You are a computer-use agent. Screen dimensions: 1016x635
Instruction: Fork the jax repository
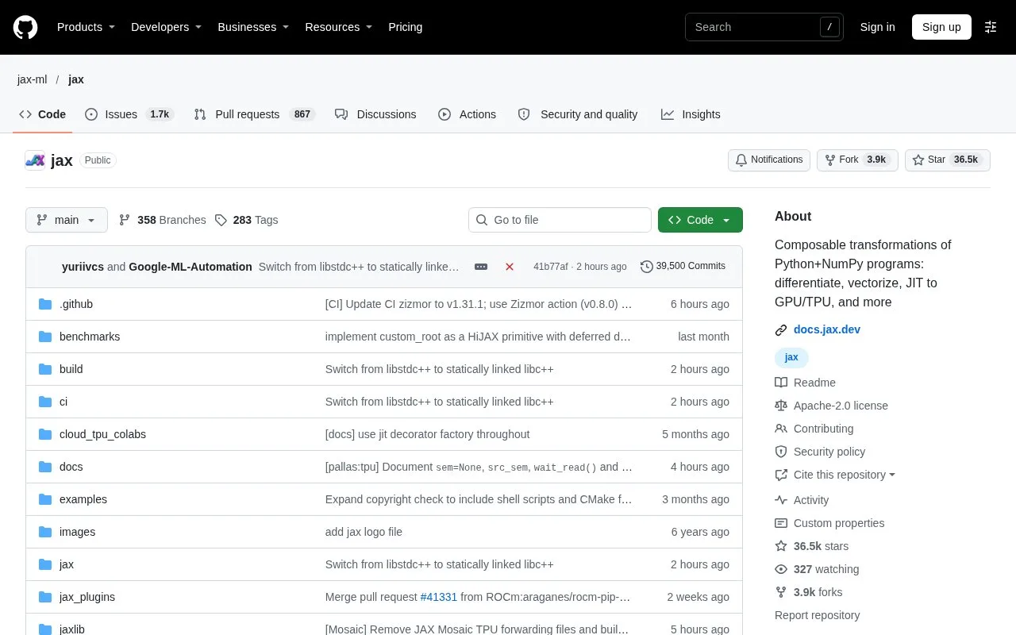(x=857, y=160)
